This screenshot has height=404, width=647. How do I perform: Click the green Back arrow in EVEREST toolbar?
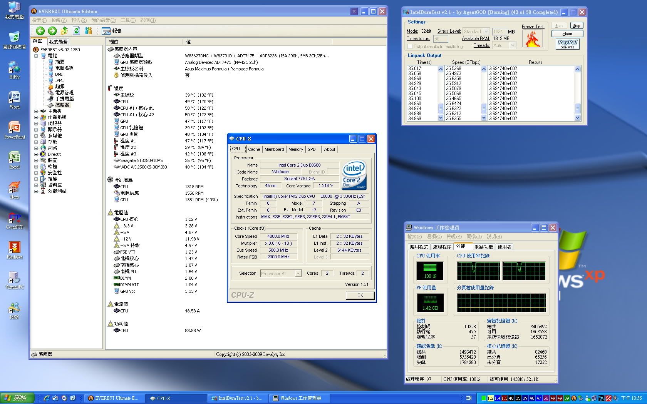[40, 31]
